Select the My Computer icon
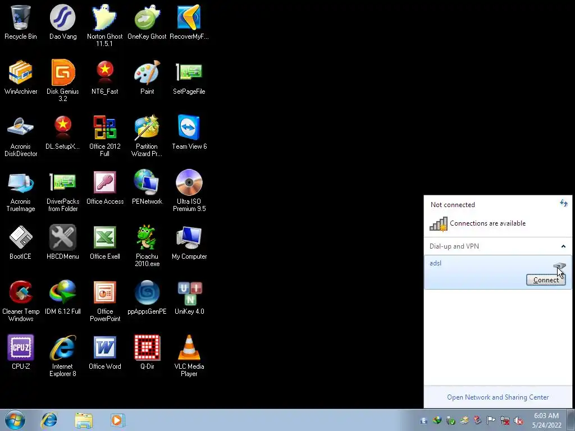 [189, 242]
